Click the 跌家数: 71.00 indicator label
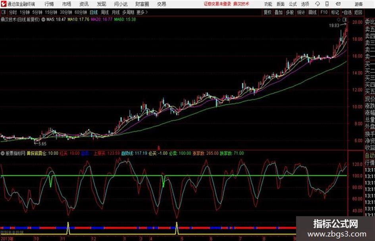This screenshot has height=241, width=375. pyautogui.click(x=232, y=154)
